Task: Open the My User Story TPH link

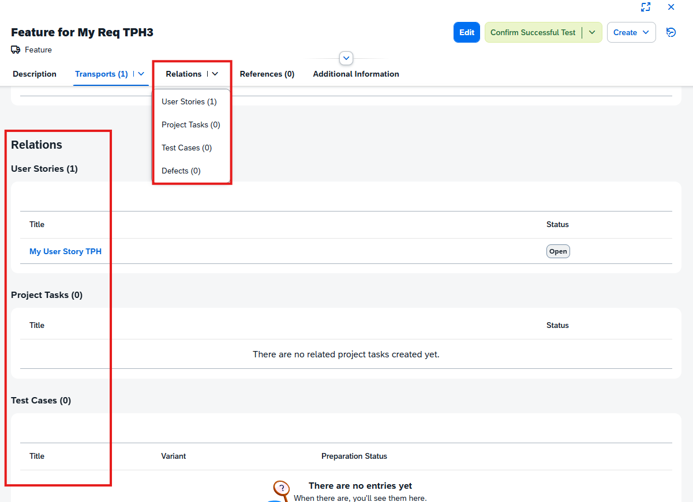Action: tap(65, 251)
